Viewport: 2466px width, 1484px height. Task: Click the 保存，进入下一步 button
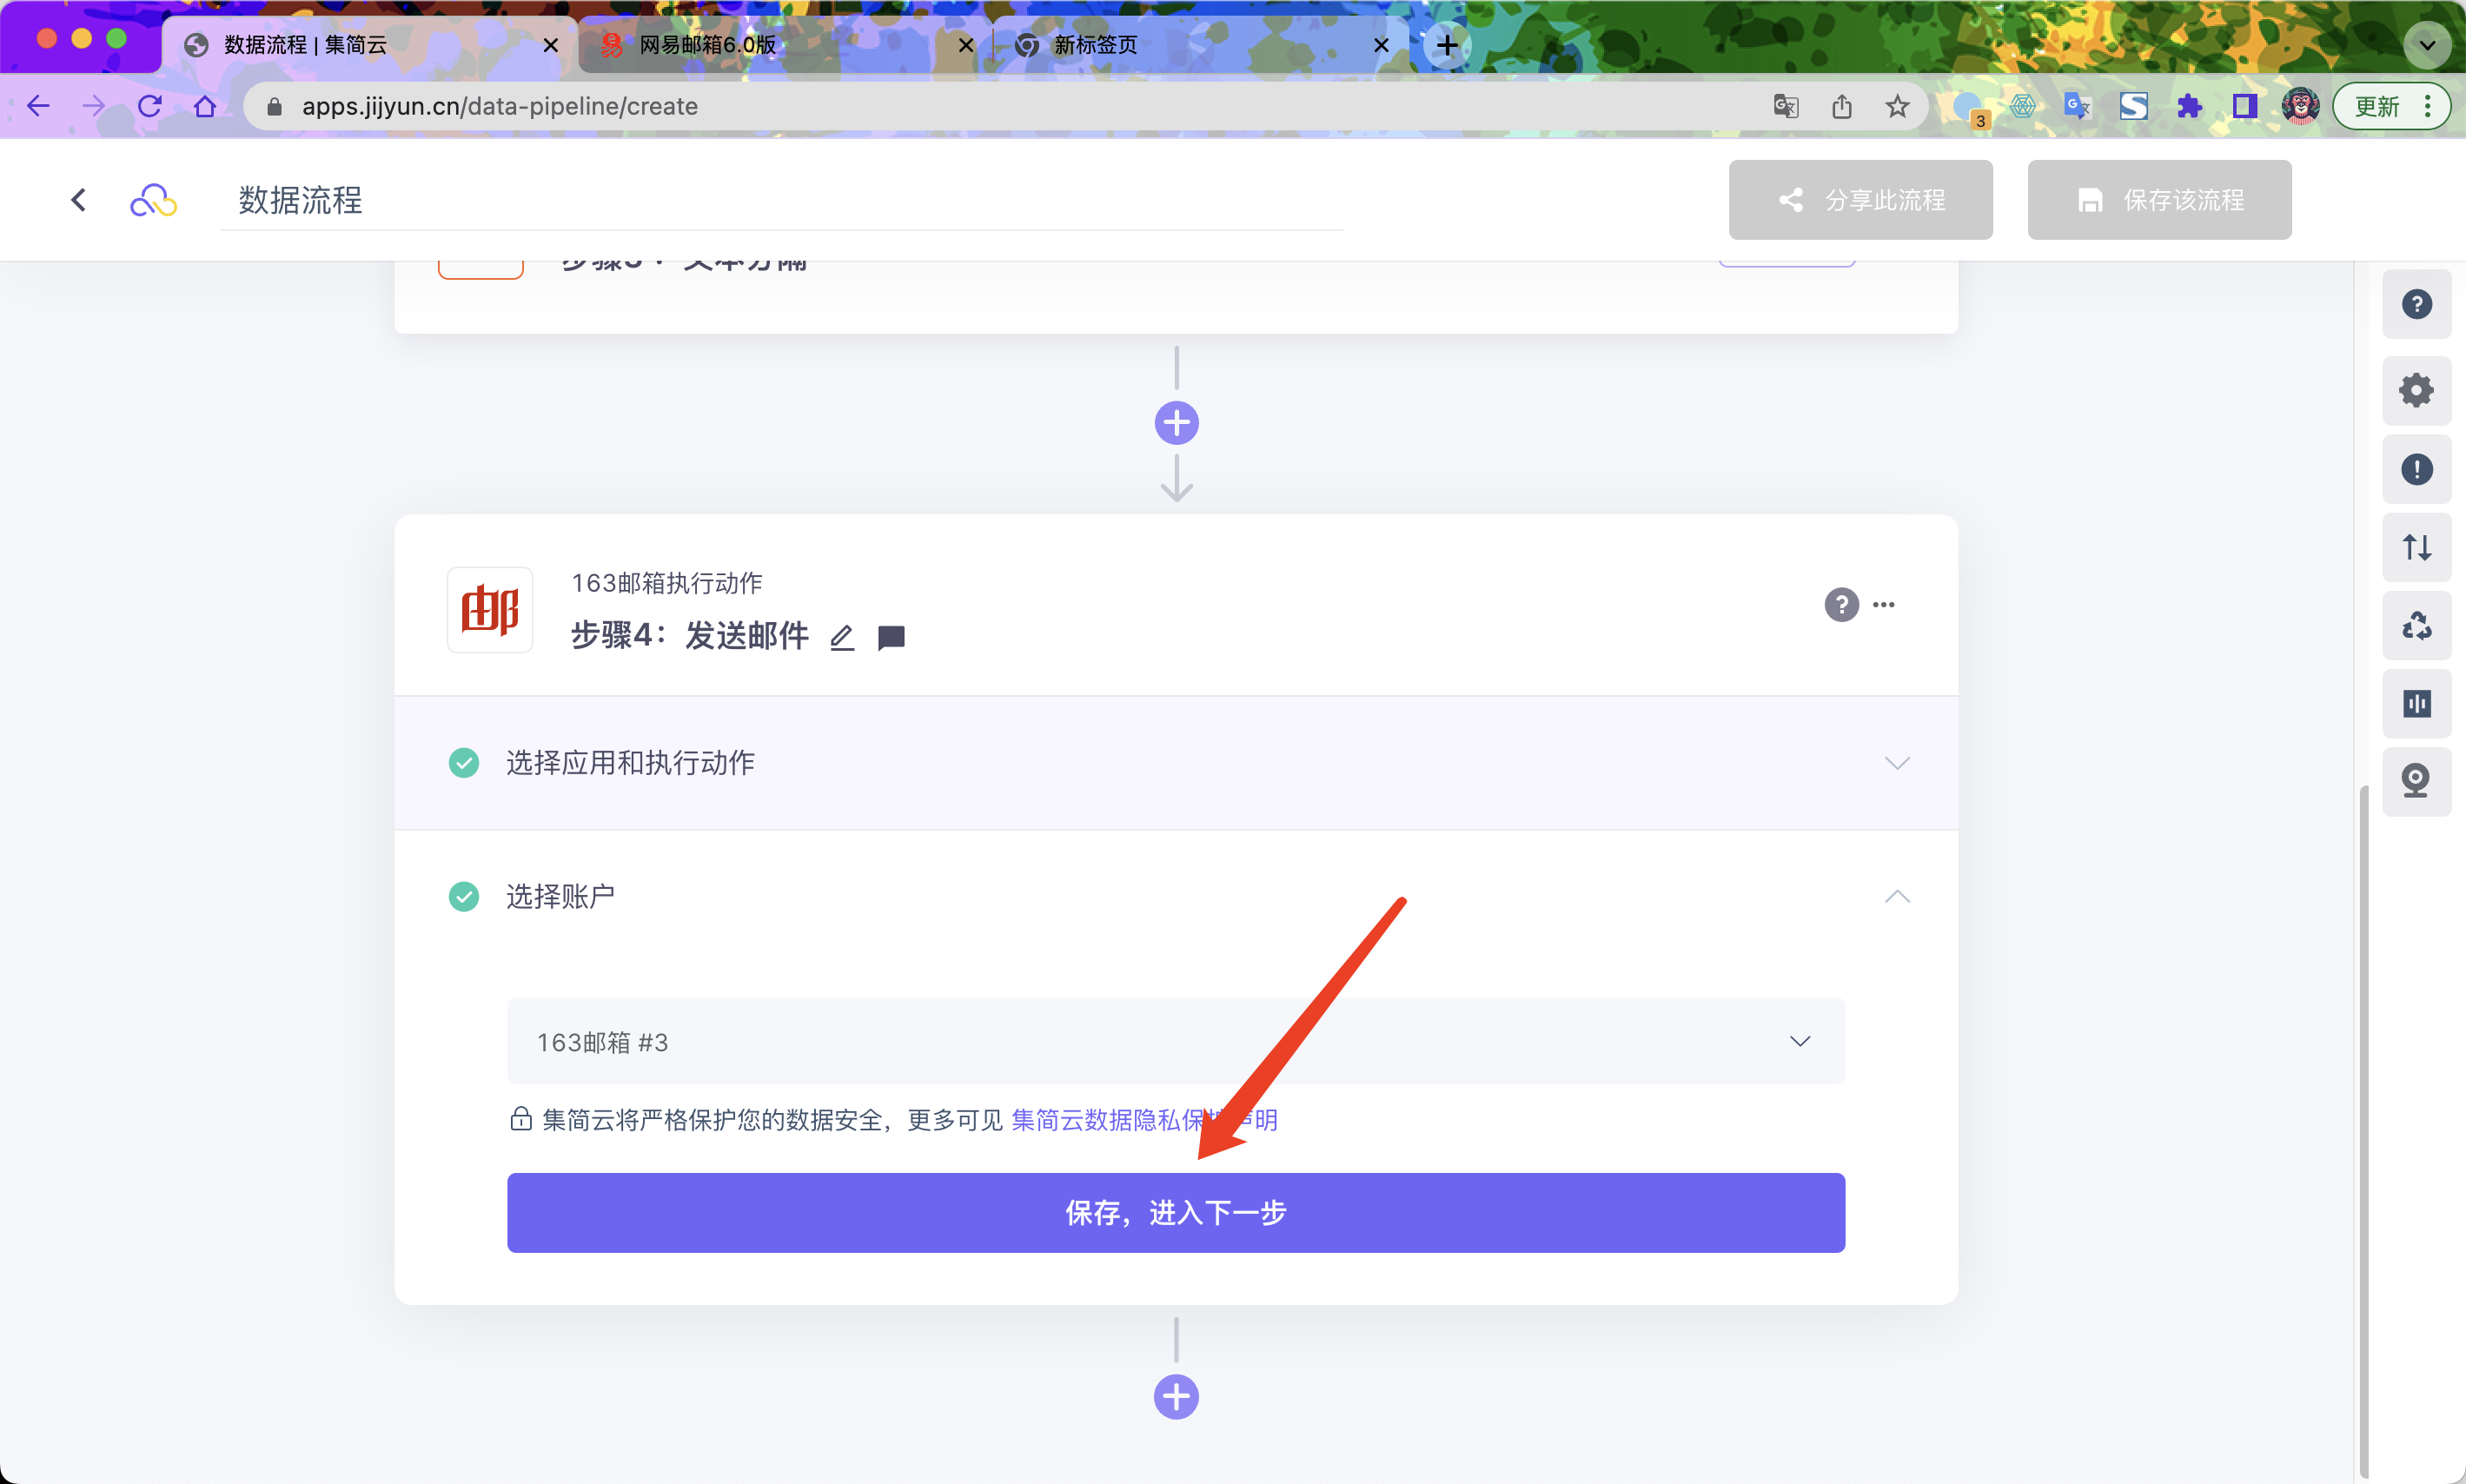(1175, 1212)
